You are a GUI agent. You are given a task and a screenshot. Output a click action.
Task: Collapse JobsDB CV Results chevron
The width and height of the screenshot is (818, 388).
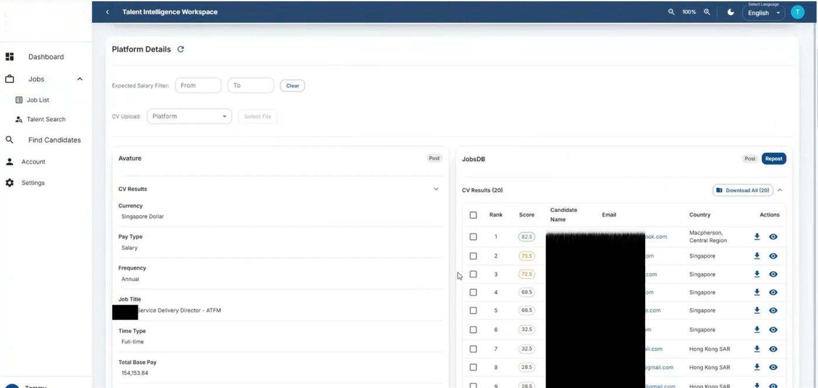click(780, 190)
